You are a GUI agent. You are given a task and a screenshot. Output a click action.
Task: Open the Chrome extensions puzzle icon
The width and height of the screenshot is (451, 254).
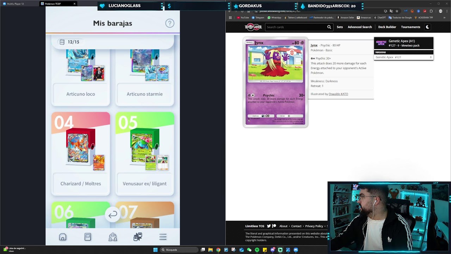[431, 11]
